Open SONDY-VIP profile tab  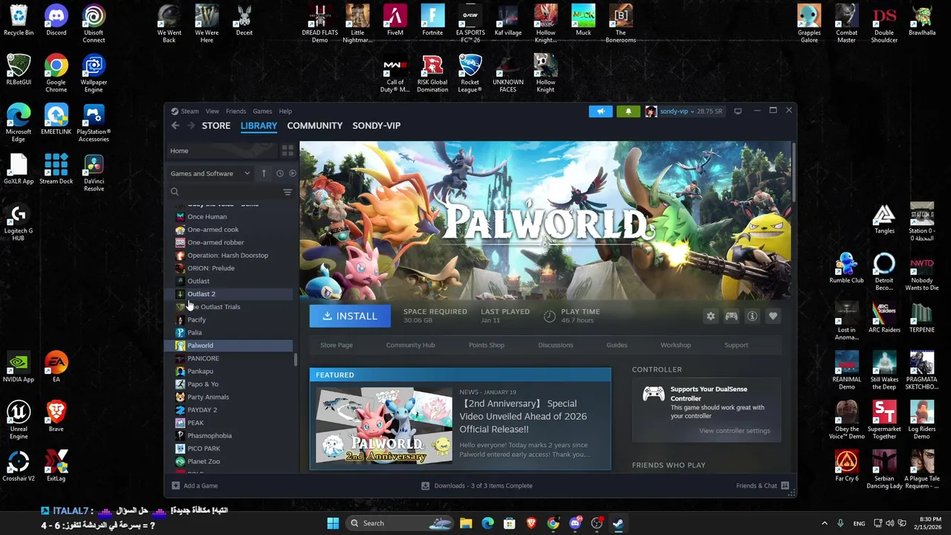377,126
